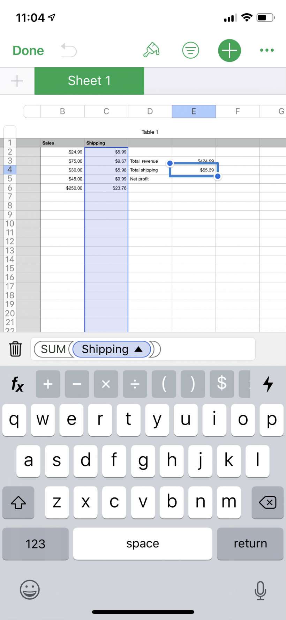Tap the undo arrow icon
Screen dimensions: 286x620
pos(68,50)
